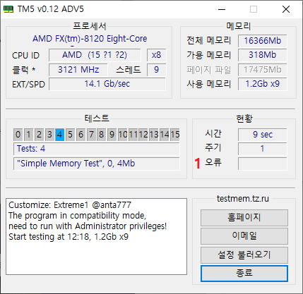Select test box number 13
This screenshot has height=294, width=303.
pos(154,135)
